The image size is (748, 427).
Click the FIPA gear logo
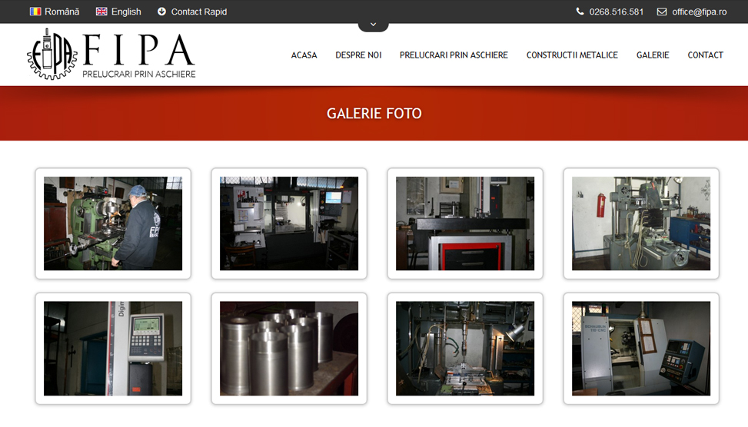click(52, 55)
